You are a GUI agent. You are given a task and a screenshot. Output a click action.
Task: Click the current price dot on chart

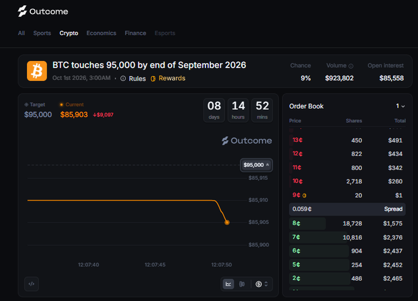(227, 222)
